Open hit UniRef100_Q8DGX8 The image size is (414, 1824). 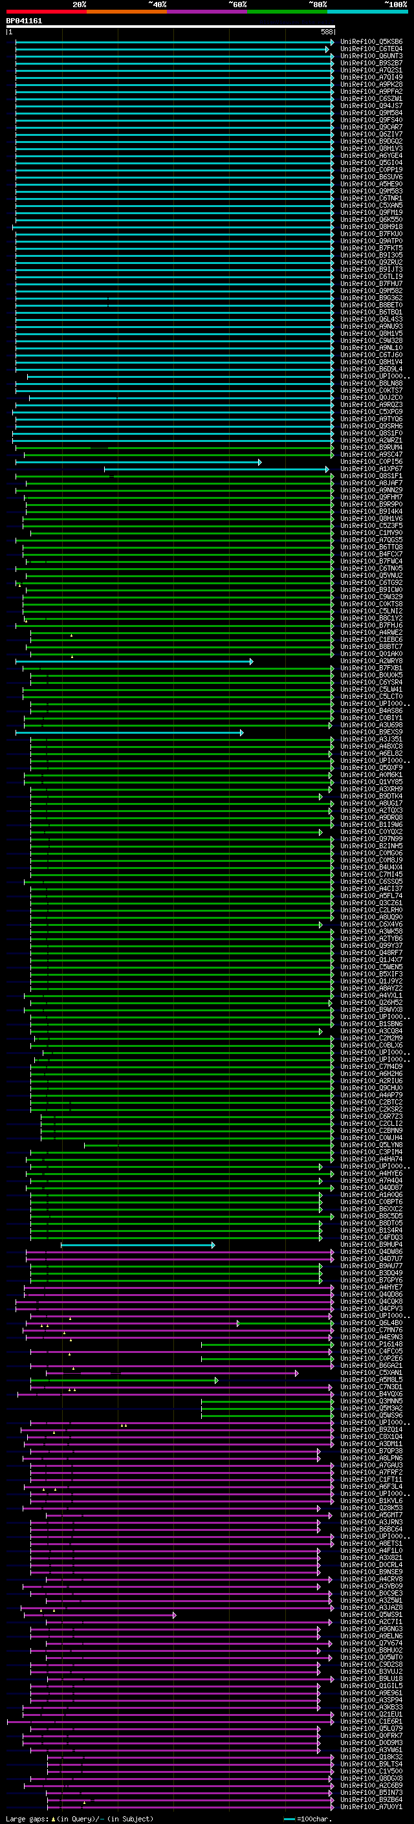pos(371,1777)
